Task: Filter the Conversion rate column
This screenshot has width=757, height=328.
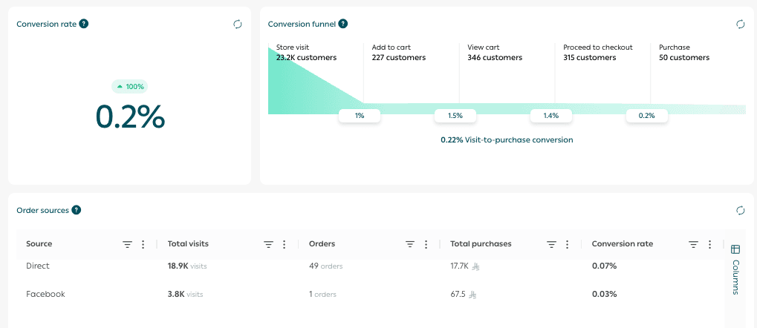Action: coord(692,244)
